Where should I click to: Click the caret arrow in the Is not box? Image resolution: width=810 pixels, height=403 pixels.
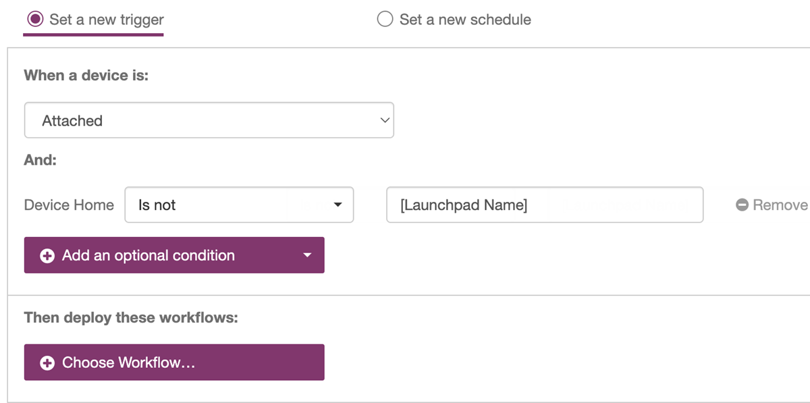(338, 205)
